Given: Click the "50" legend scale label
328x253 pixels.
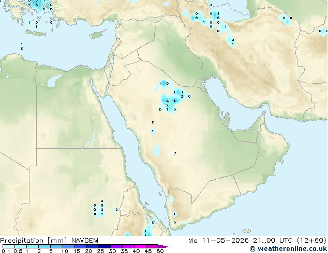Looking at the screenshot, I should 160,251.
